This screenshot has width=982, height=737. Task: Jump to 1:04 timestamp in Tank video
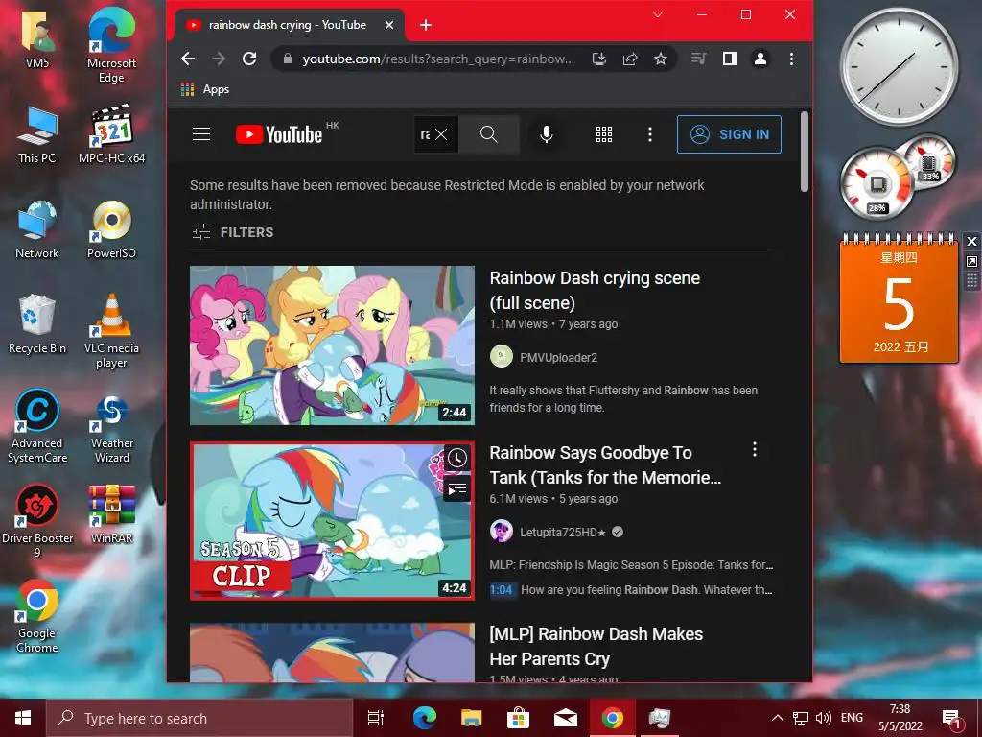click(501, 590)
